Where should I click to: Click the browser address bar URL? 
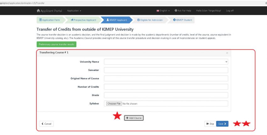(22, 3)
